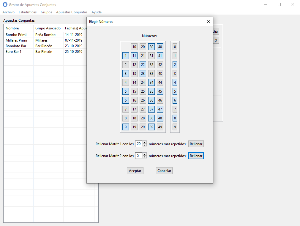
Task: Deselect number 11 in the numbers grid
Action: (x=134, y=56)
